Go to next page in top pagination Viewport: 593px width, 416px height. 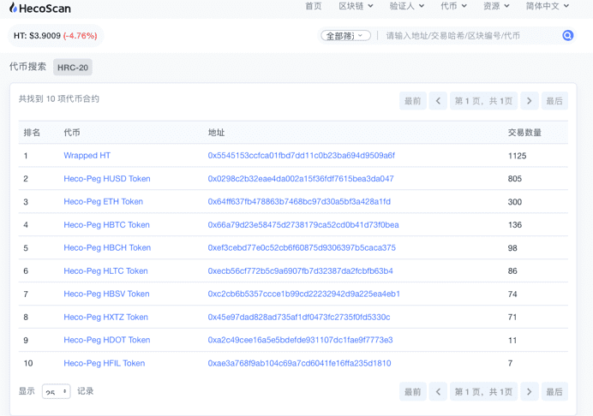tap(529, 101)
